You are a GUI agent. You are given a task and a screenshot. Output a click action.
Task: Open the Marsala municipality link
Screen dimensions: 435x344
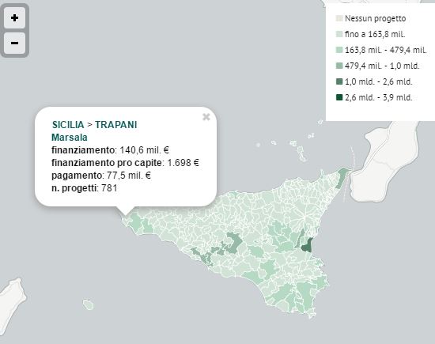[x=70, y=138]
